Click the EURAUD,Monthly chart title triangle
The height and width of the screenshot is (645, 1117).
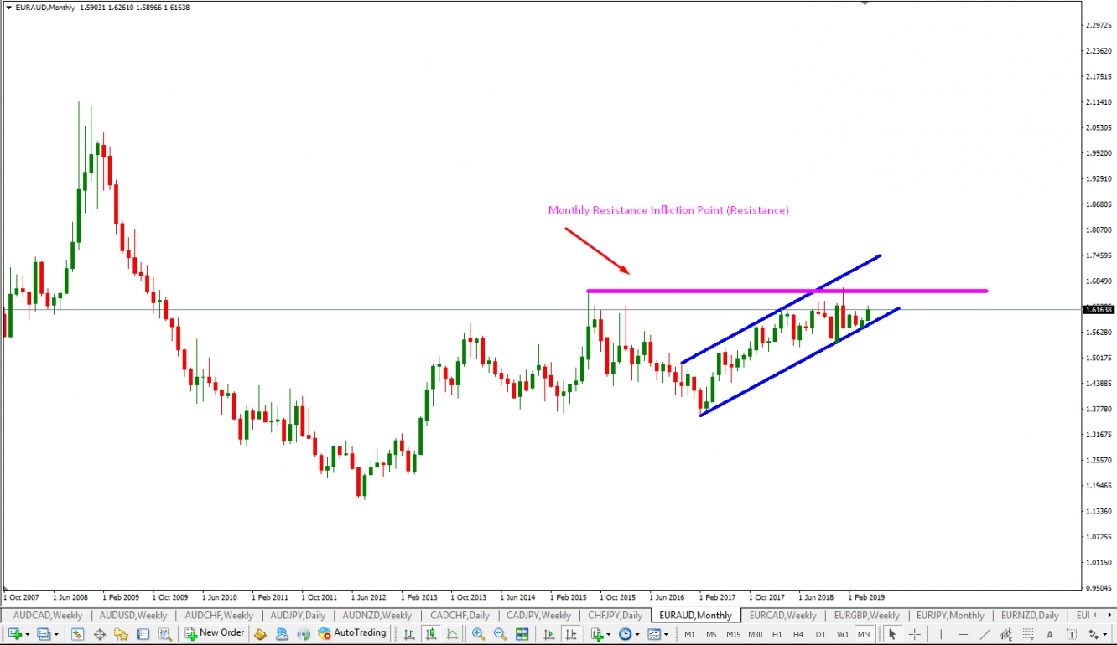click(8, 7)
